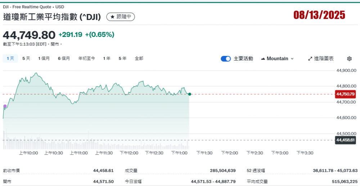Switch to 1個月 range
360x190 pixels.
44,58
